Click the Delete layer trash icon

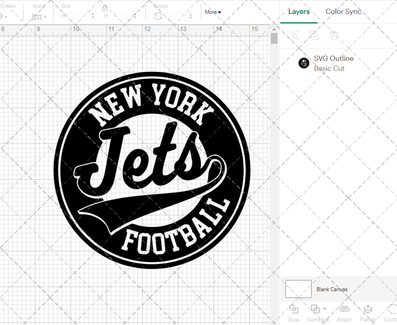coord(334,35)
